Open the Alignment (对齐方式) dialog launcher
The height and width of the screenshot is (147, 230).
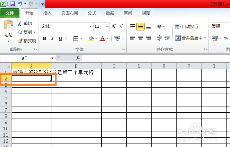tap(206, 49)
